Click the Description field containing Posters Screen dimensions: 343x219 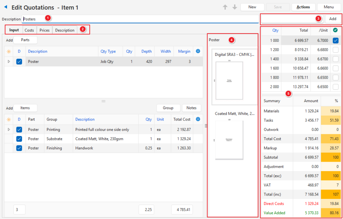click(141, 19)
